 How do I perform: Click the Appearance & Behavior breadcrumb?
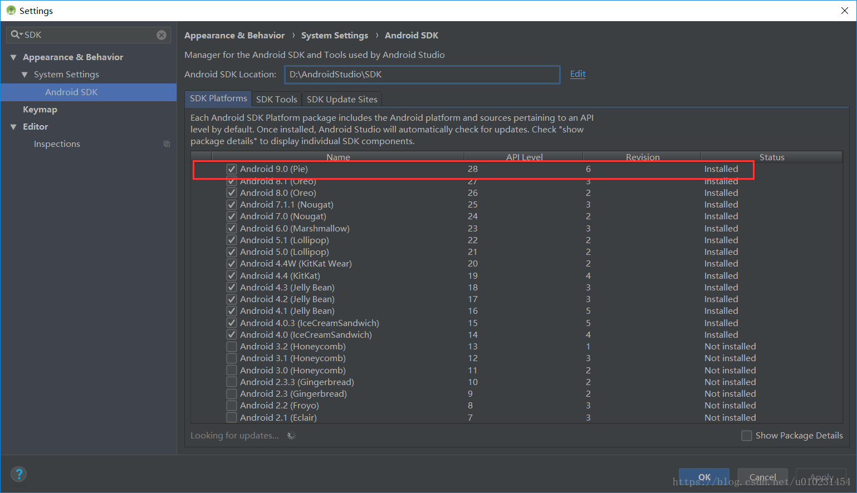point(234,36)
